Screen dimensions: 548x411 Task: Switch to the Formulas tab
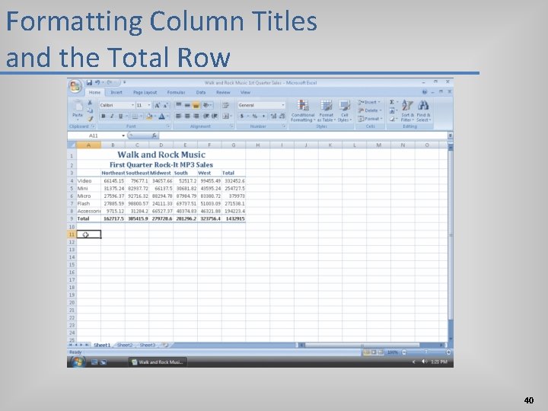[176, 92]
